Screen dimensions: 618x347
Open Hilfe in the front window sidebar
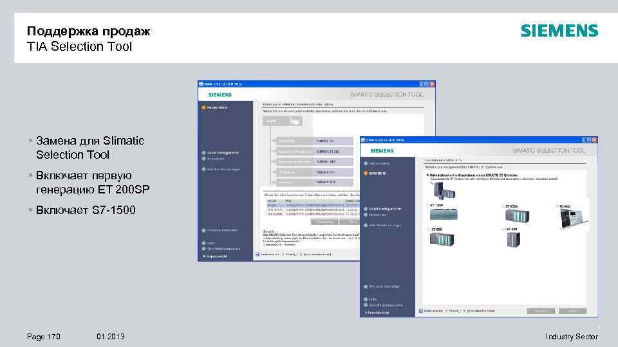pos(370,299)
